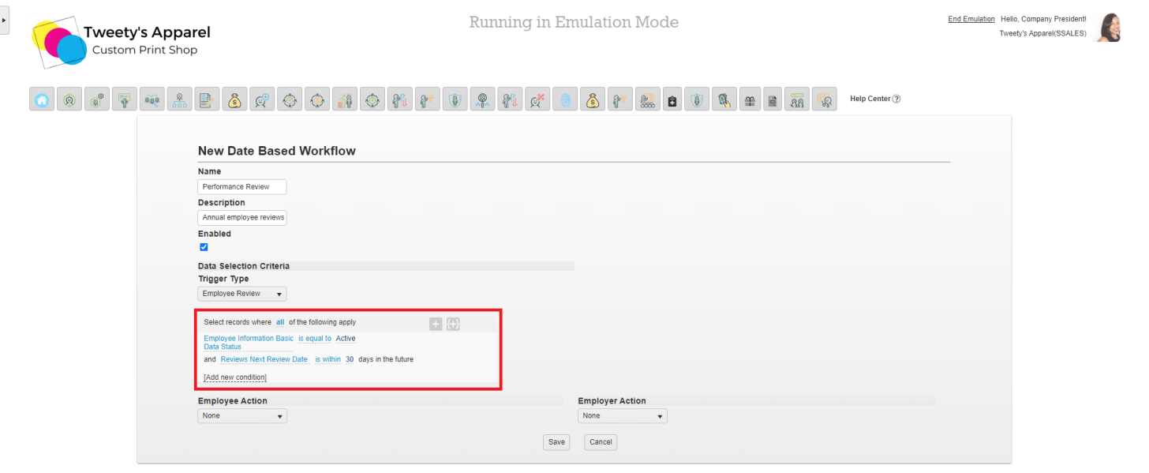Save the new workflow
This screenshot has width=1149, height=473.
coord(557,442)
